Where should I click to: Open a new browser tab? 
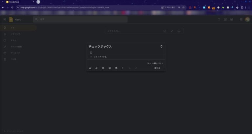pos(38,2)
